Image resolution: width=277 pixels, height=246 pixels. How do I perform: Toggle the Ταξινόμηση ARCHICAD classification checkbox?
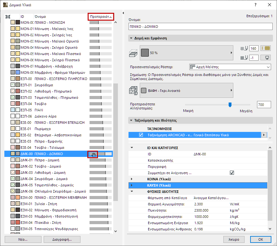click(x=141, y=135)
